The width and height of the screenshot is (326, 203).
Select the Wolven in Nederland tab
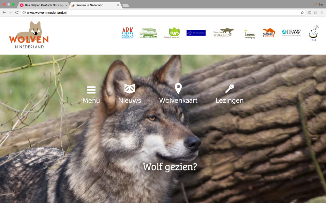pyautogui.click(x=95, y=5)
